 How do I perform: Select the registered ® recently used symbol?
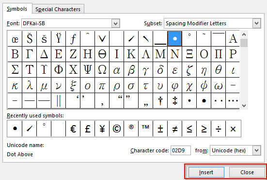pos(131,129)
